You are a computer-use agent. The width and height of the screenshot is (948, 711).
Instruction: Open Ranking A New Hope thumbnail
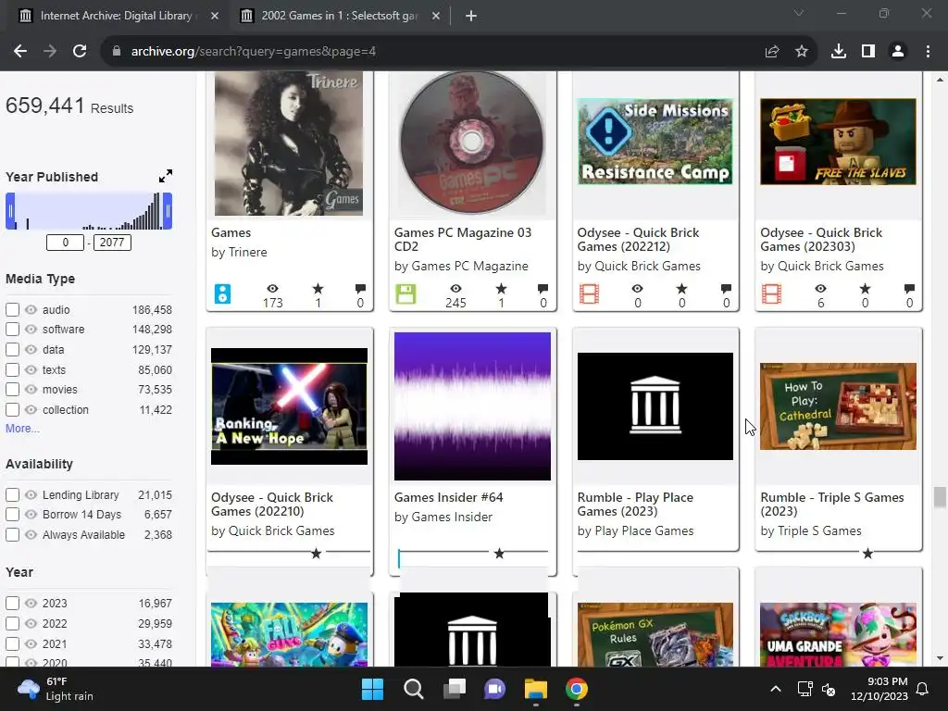[x=289, y=406]
